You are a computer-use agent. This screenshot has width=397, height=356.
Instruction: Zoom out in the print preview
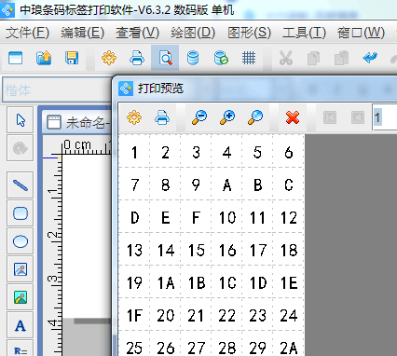pos(199,117)
